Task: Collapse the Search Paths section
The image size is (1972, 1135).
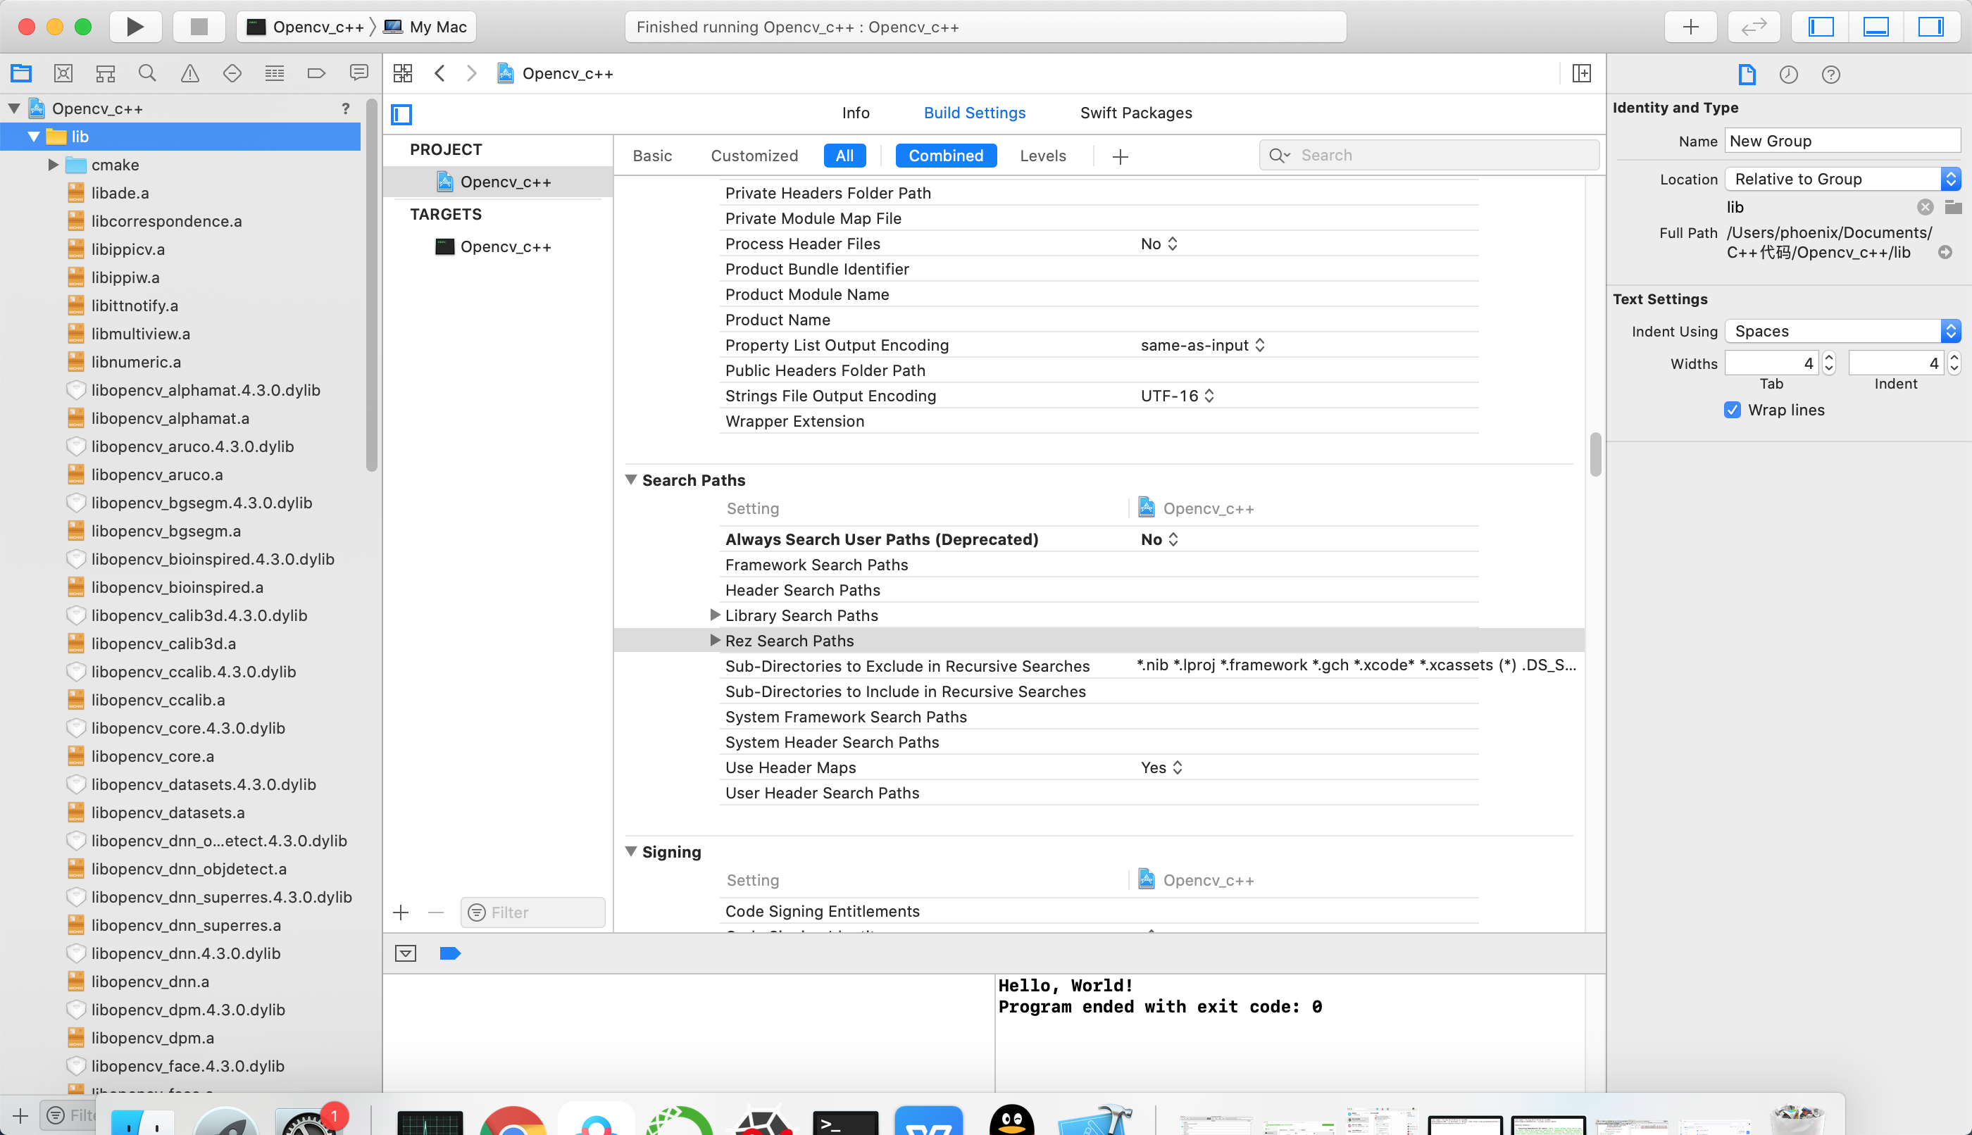Action: 631,480
